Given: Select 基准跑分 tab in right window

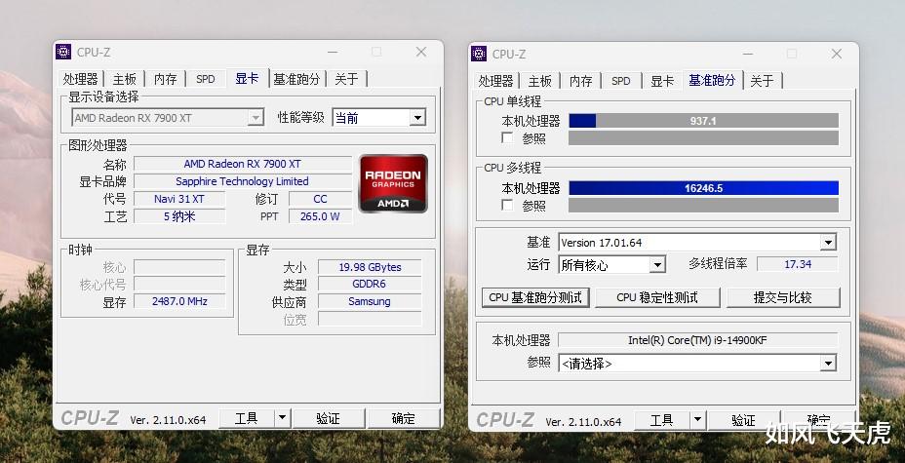Looking at the screenshot, I should [x=712, y=80].
